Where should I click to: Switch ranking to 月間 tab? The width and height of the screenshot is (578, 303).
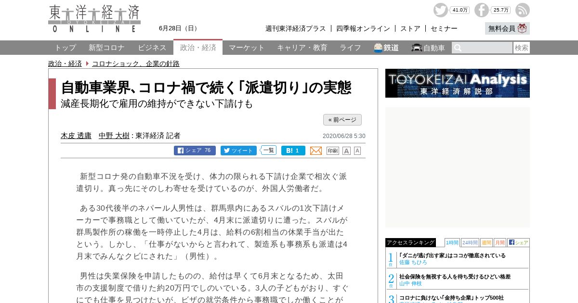tap(500, 242)
